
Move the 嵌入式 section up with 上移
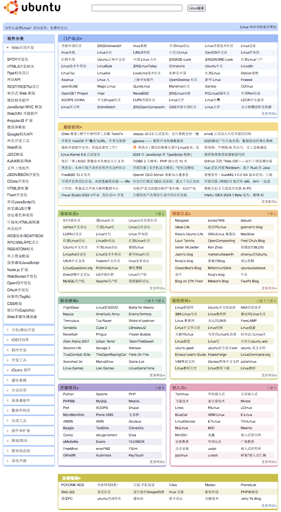pyautogui.click(x=271, y=388)
